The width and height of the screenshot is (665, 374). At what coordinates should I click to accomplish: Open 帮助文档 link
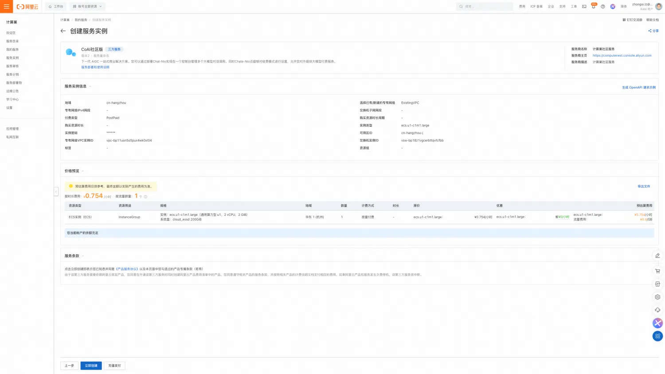[x=653, y=20]
